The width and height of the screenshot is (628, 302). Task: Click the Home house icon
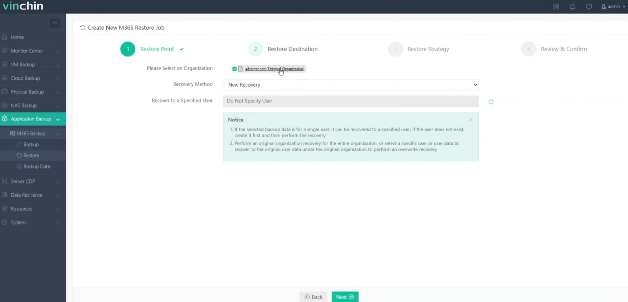pos(5,37)
